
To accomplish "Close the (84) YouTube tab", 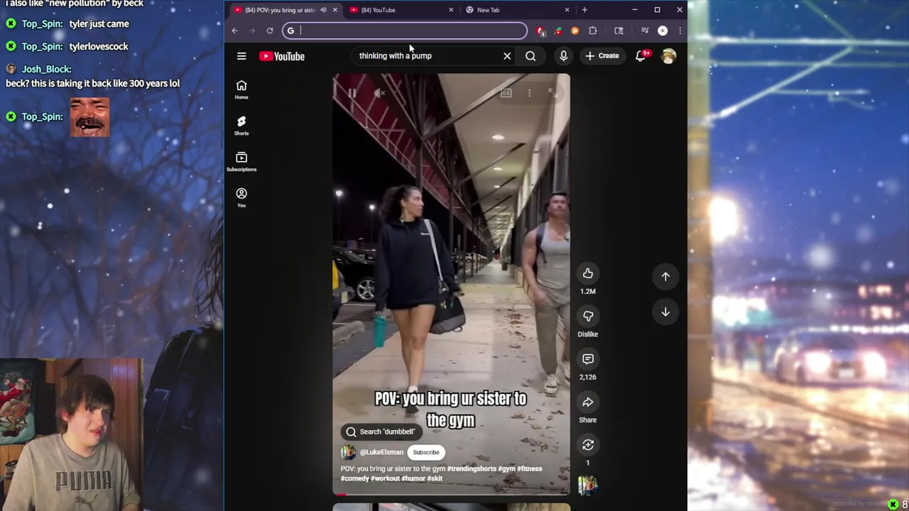I will click(451, 10).
